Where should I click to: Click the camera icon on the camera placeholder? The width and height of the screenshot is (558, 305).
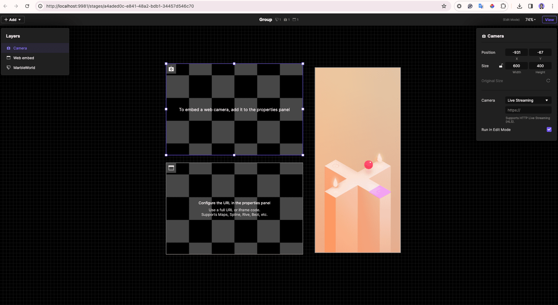[x=171, y=69]
